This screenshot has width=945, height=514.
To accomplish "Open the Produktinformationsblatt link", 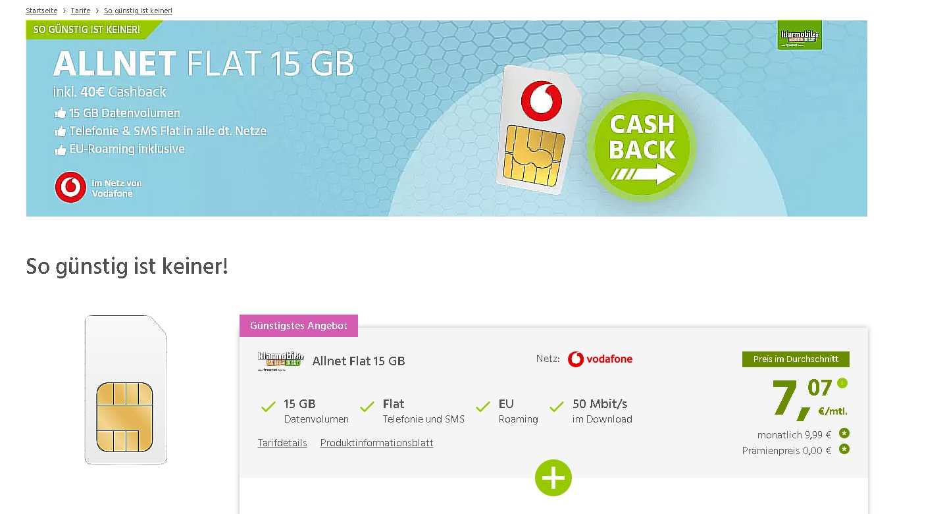I will coord(376,443).
